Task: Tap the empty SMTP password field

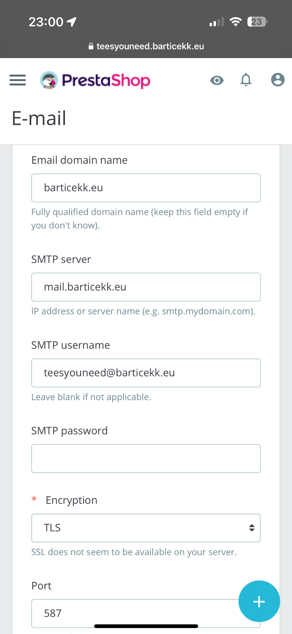Action: (146, 458)
